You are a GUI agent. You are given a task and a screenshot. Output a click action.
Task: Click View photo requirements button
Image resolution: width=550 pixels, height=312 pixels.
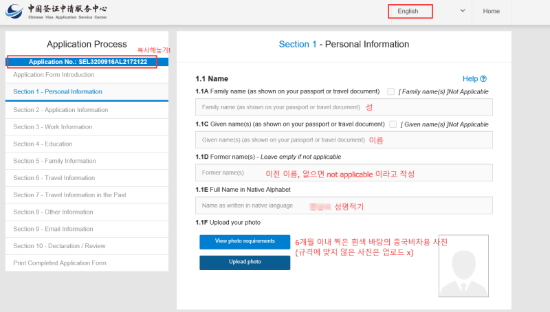(x=245, y=241)
